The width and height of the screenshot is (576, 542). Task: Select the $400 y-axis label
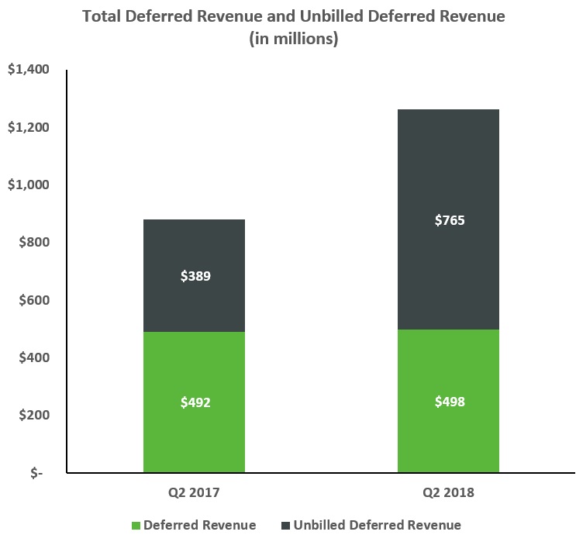[x=31, y=357]
